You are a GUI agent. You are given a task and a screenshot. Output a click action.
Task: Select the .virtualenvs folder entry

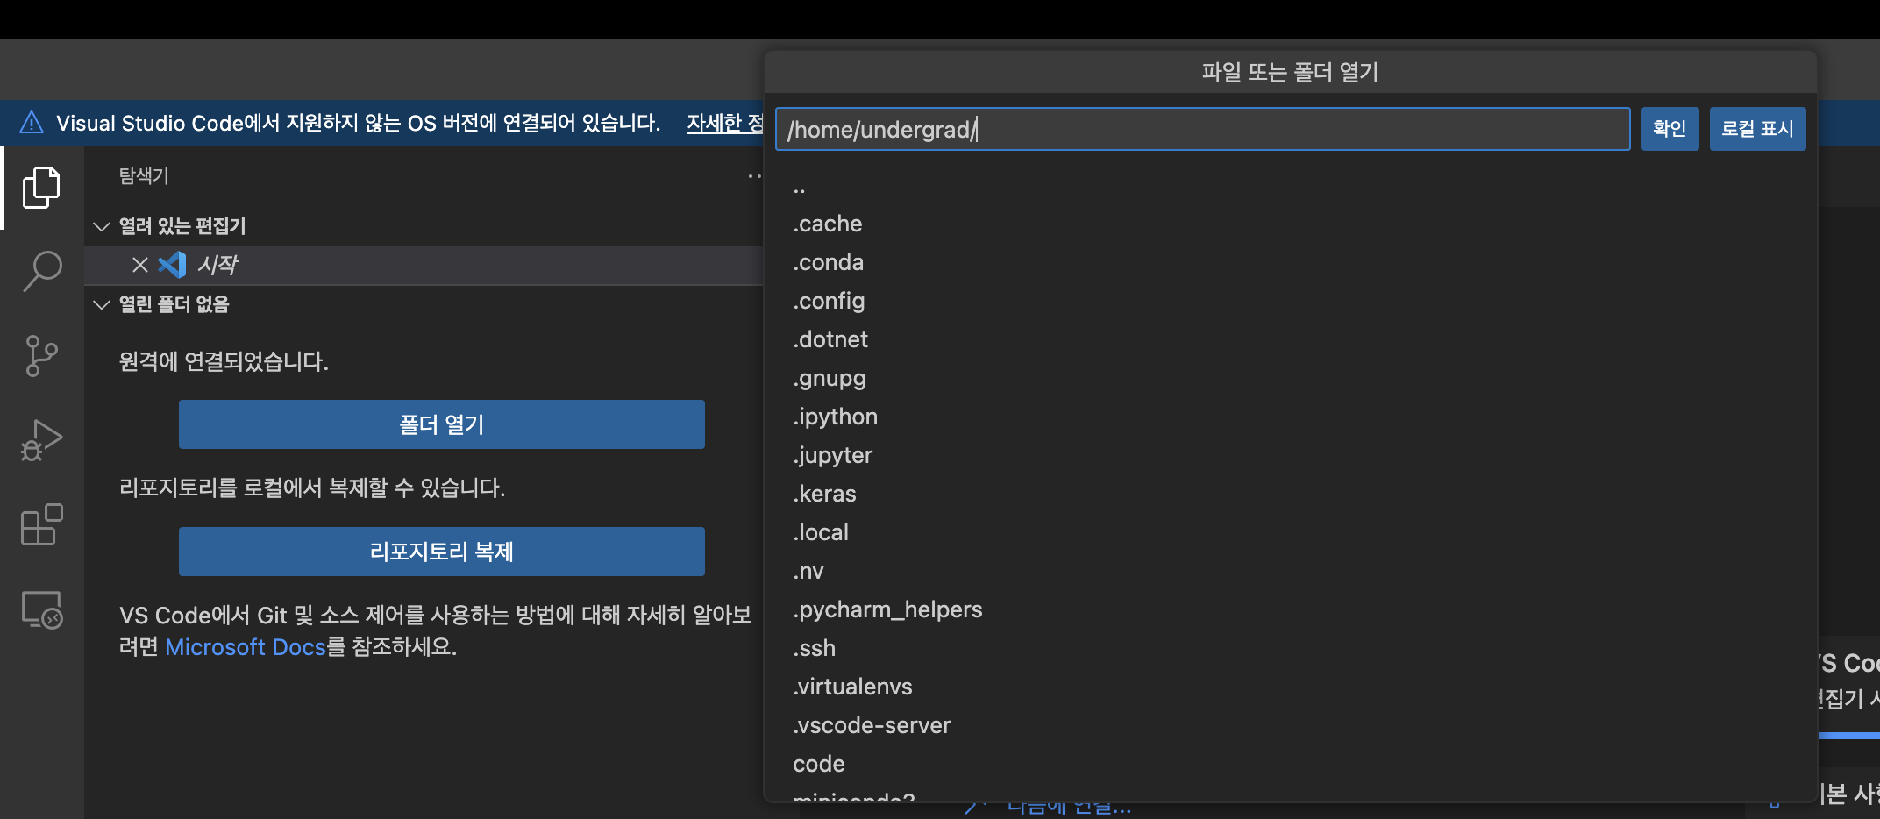(1290, 687)
